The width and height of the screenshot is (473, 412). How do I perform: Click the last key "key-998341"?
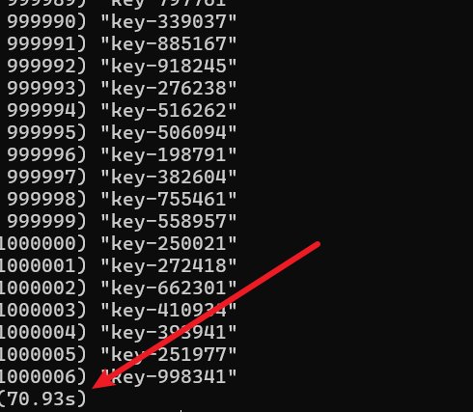click(x=169, y=377)
